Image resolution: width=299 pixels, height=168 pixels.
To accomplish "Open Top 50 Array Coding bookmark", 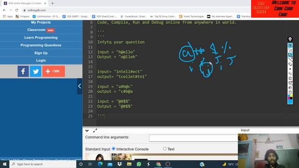I will pyautogui.click(x=163, y=17).
